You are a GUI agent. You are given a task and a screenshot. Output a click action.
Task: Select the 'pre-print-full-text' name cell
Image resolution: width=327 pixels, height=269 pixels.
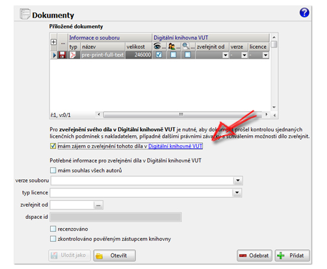103,55
